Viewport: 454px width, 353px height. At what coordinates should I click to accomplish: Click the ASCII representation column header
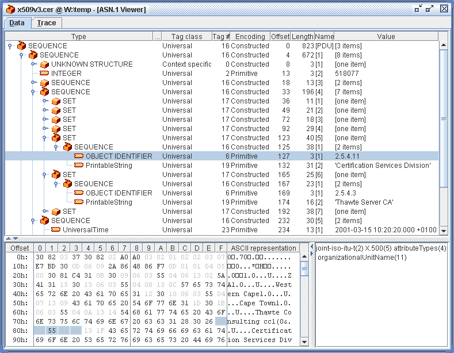coord(264,248)
